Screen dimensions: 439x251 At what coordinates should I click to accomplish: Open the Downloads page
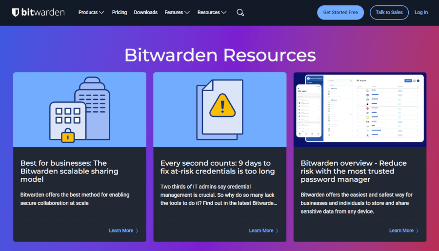145,12
